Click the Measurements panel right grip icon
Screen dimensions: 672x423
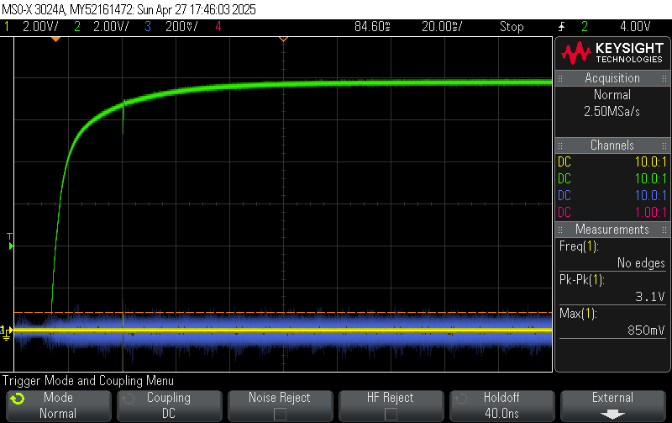[x=664, y=230]
